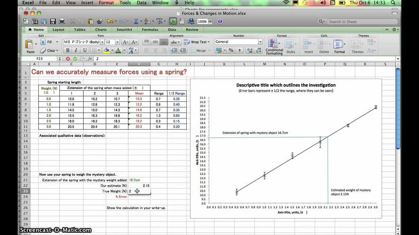The image size is (419, 235).
Task: Click the Paste clipboard icon
Action: [x=30, y=44]
